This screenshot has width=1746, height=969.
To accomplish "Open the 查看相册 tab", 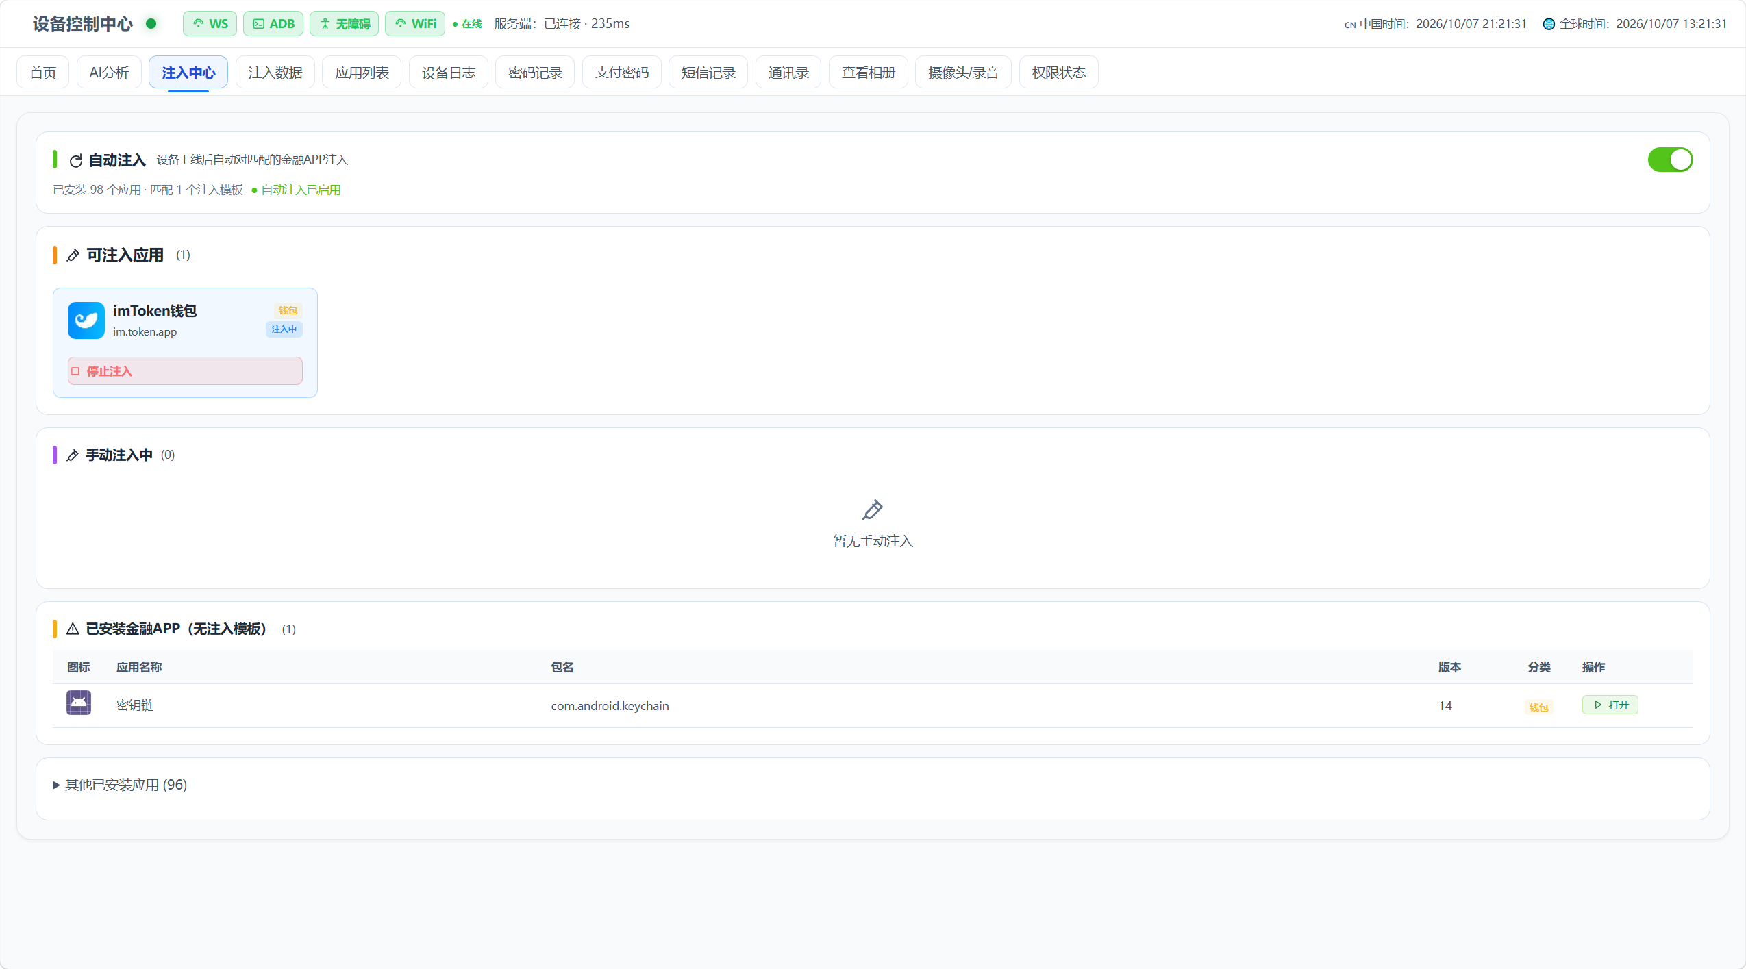I will pyautogui.click(x=869, y=73).
